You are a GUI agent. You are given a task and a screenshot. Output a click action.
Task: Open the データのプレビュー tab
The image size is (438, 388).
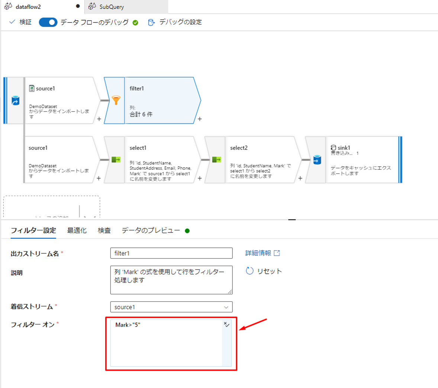click(x=151, y=230)
